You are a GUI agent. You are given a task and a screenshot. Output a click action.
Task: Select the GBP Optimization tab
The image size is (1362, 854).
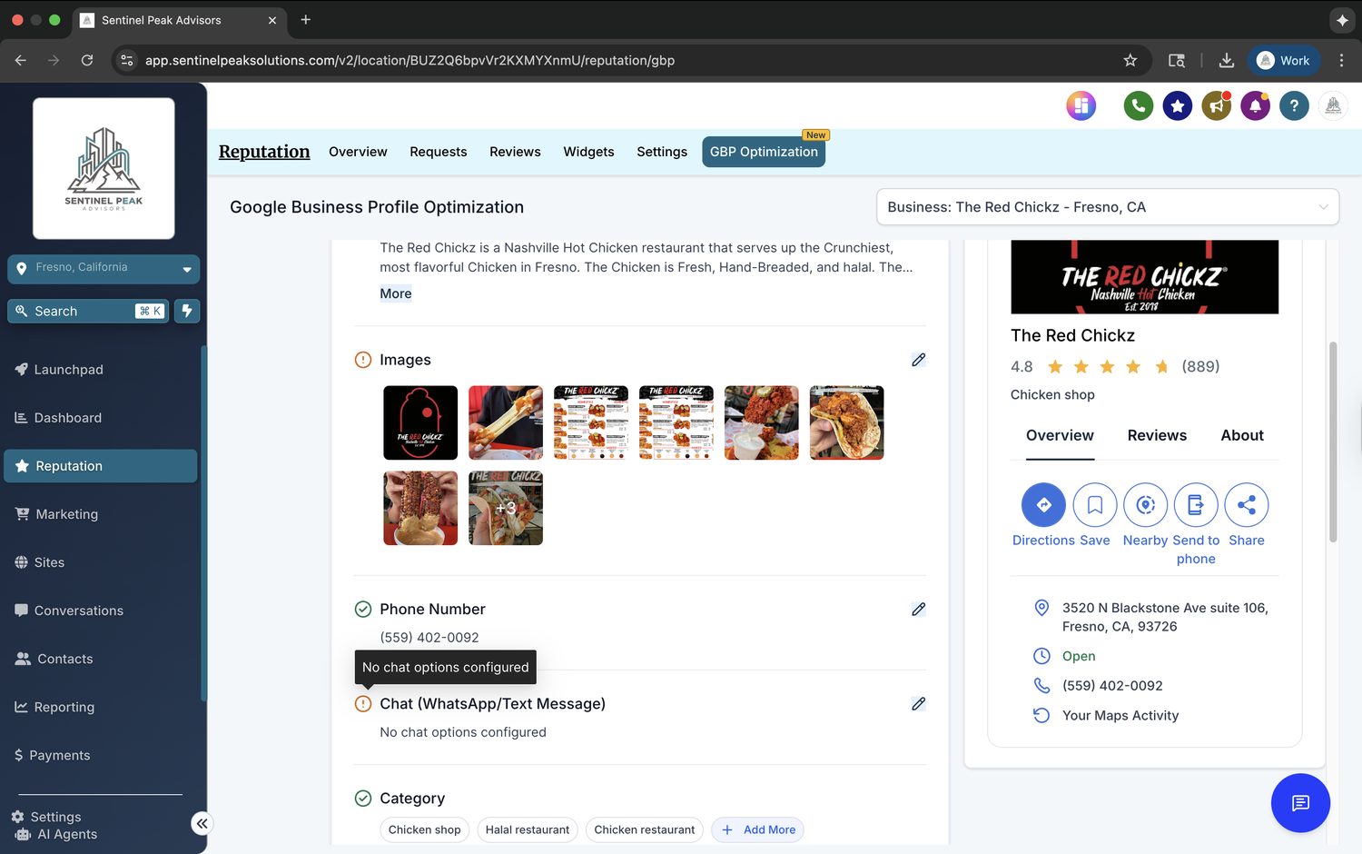[x=764, y=152]
